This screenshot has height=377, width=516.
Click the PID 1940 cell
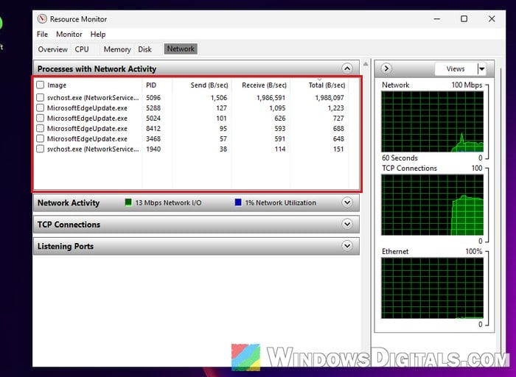tap(153, 149)
